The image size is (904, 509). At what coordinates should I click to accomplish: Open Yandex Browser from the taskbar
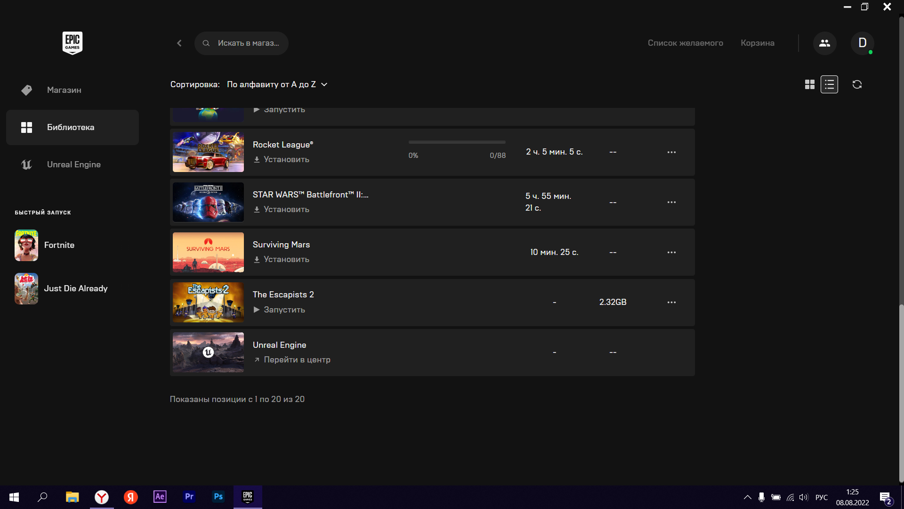tap(102, 497)
